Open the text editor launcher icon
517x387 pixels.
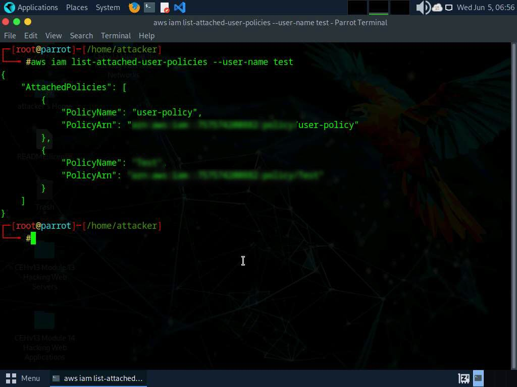165,8
